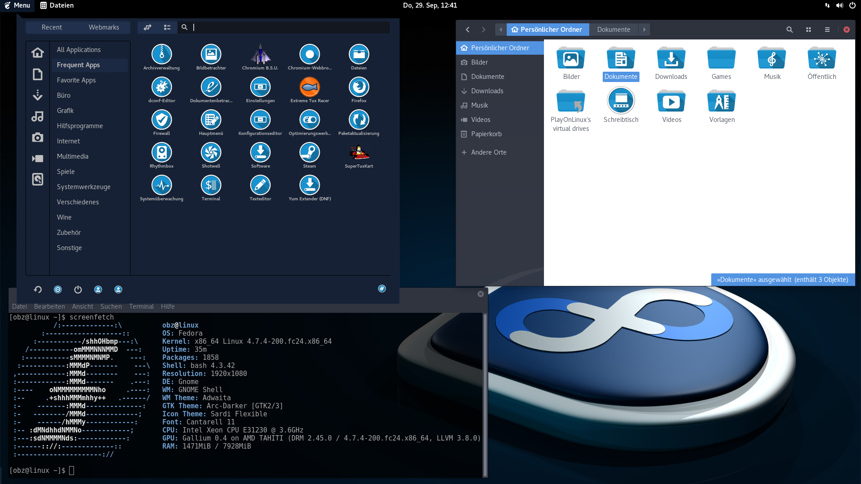Open the hamburger menu in file manager

point(827,30)
